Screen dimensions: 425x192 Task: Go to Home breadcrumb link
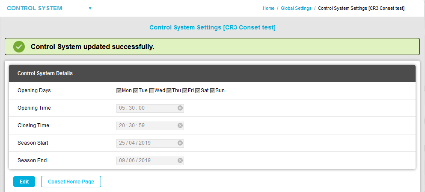[x=268, y=8]
